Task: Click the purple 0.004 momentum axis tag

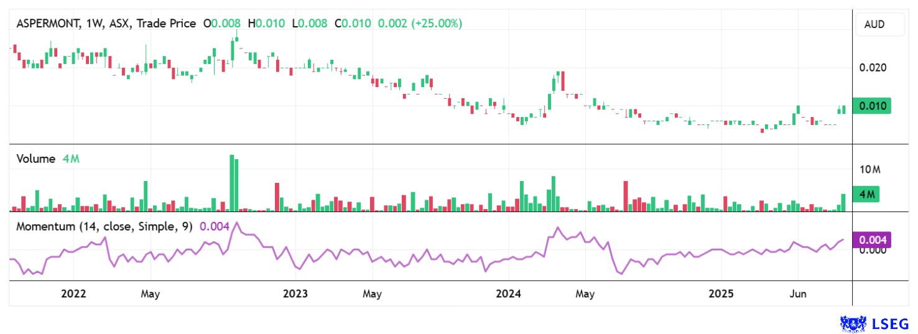Action: click(x=872, y=239)
